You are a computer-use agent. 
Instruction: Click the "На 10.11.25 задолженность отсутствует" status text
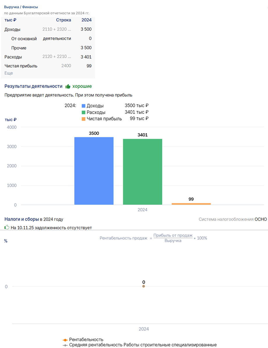(x=51, y=228)
